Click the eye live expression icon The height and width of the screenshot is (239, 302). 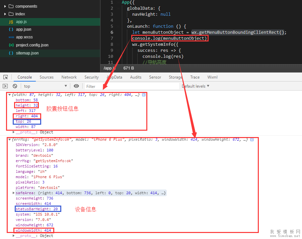coord(76,86)
